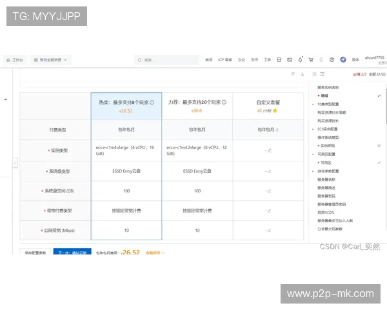
Task: Collapse the section with the up chevron
Action: pos(6,99)
